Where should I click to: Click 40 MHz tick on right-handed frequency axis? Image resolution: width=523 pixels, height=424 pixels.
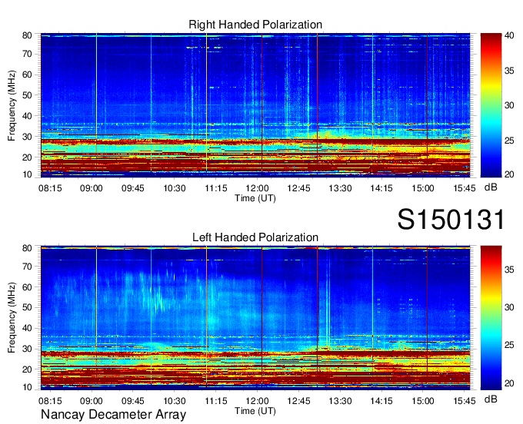(x=27, y=116)
